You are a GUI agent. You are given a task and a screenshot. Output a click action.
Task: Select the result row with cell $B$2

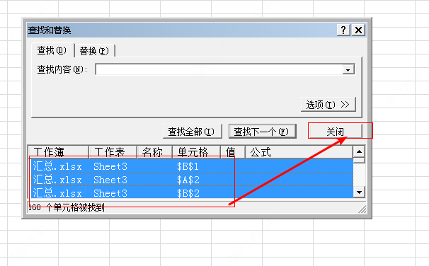coord(192,192)
